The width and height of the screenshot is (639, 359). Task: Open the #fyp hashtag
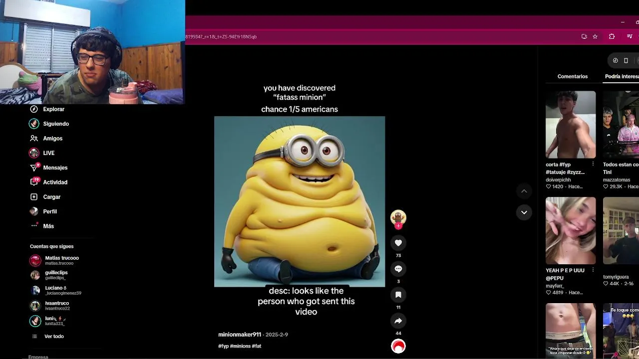(x=223, y=346)
